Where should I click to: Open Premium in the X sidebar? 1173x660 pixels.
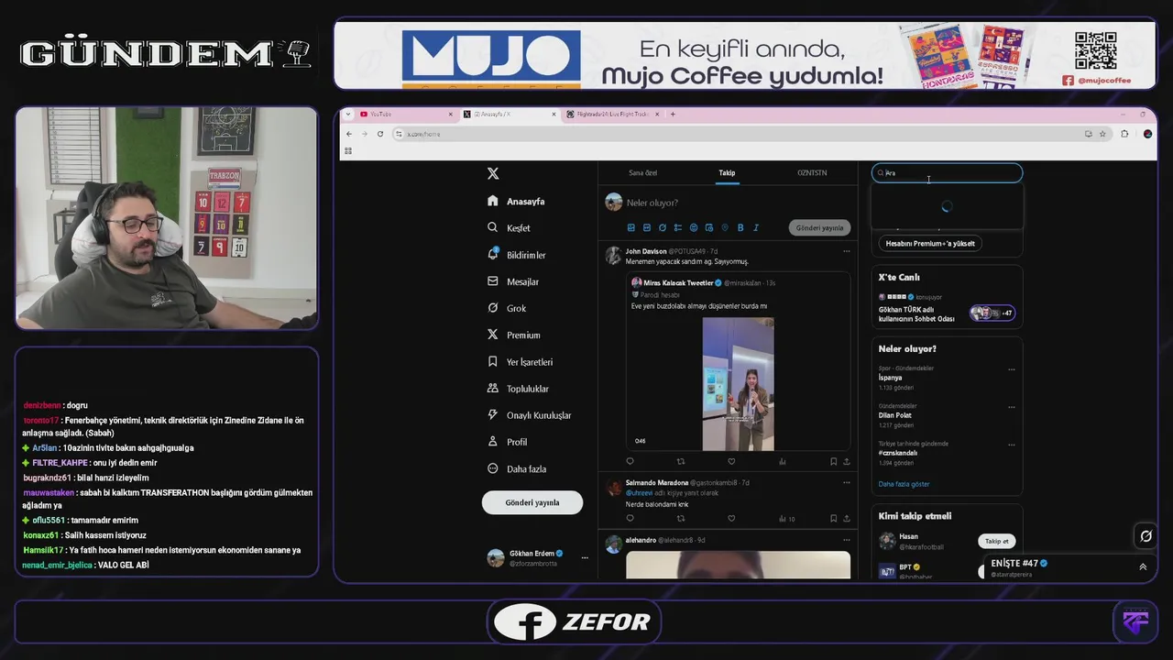point(514,335)
